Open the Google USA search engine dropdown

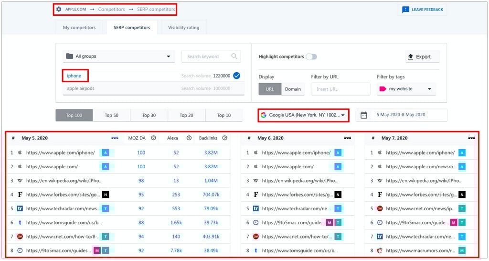tap(303, 115)
